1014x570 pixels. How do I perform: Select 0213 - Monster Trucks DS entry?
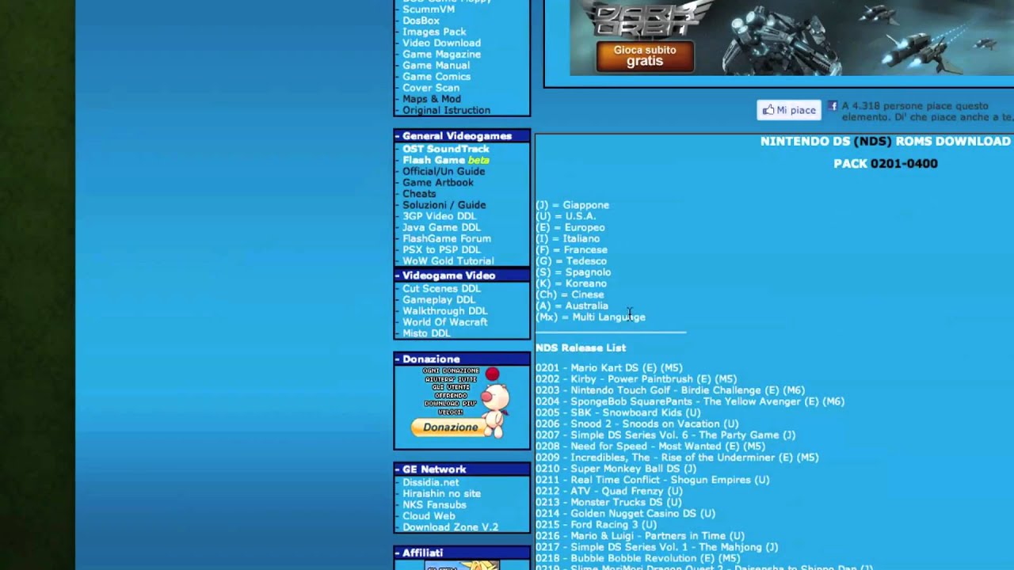pyautogui.click(x=608, y=502)
